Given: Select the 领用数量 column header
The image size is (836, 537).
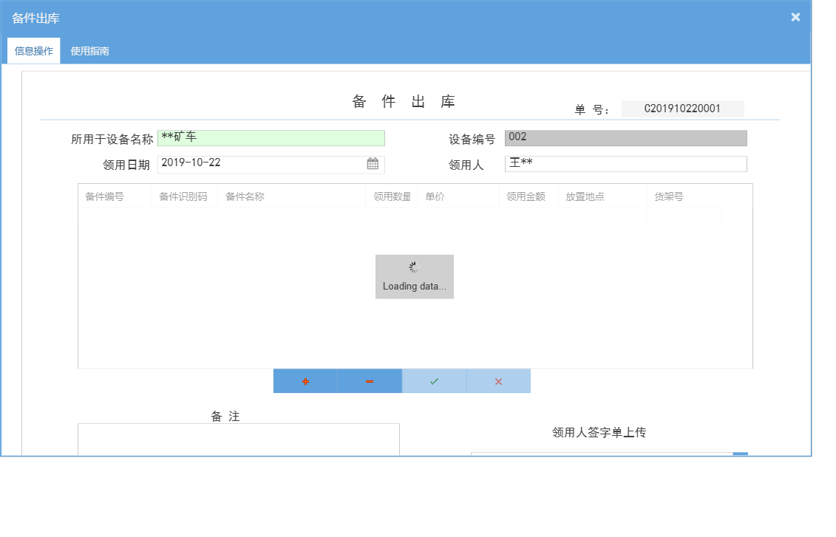Looking at the screenshot, I should (x=391, y=196).
